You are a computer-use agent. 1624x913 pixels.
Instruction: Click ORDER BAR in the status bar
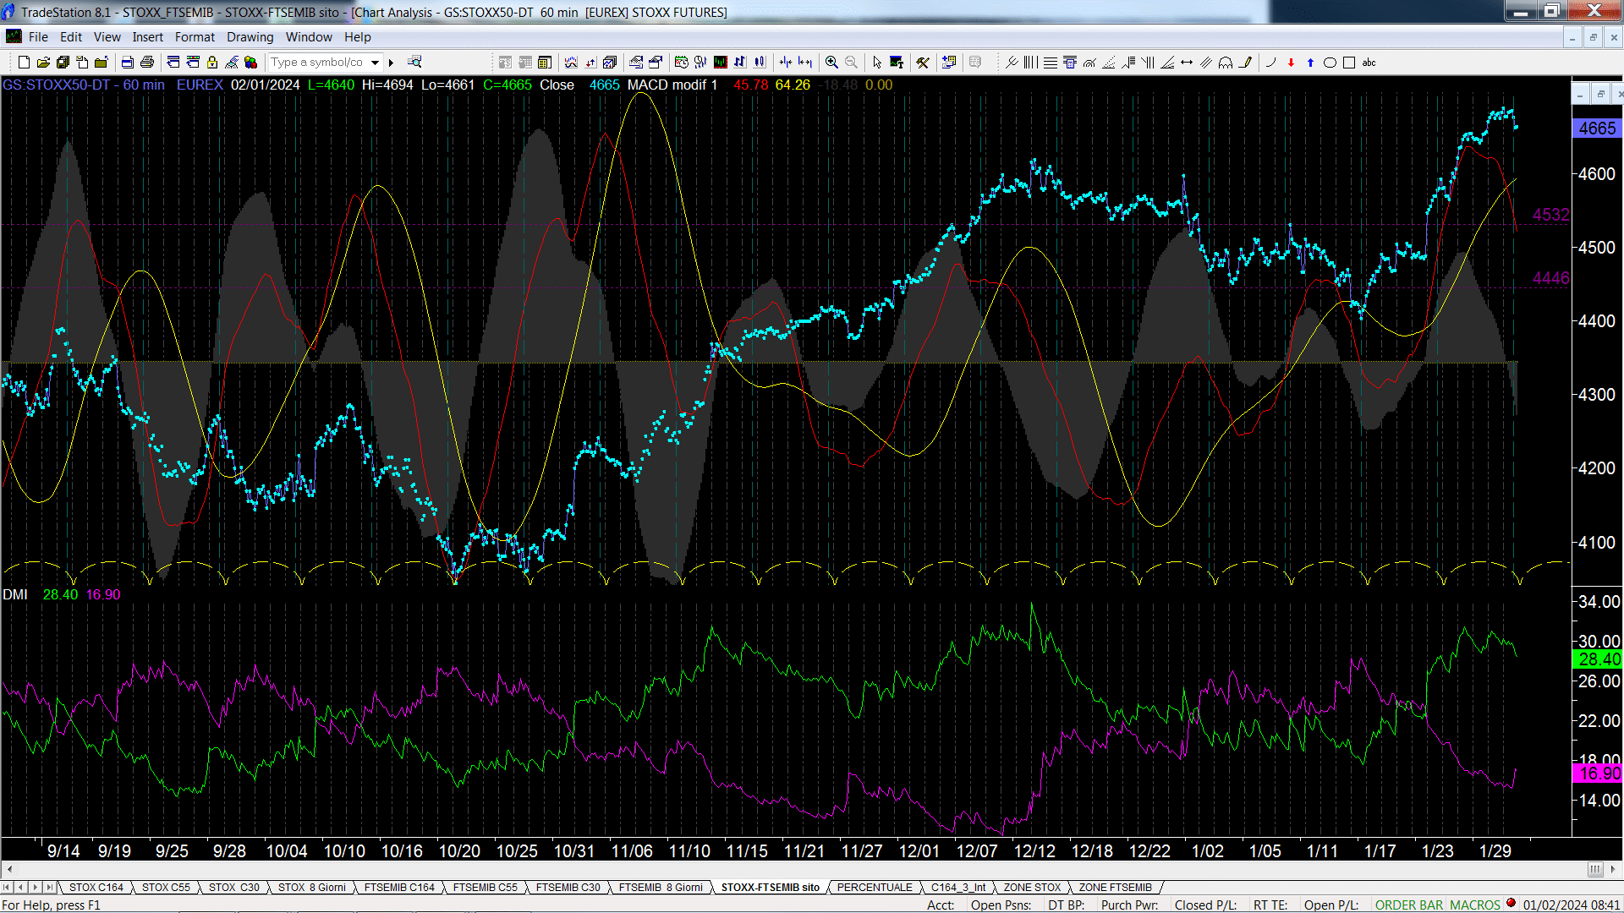tap(1409, 905)
